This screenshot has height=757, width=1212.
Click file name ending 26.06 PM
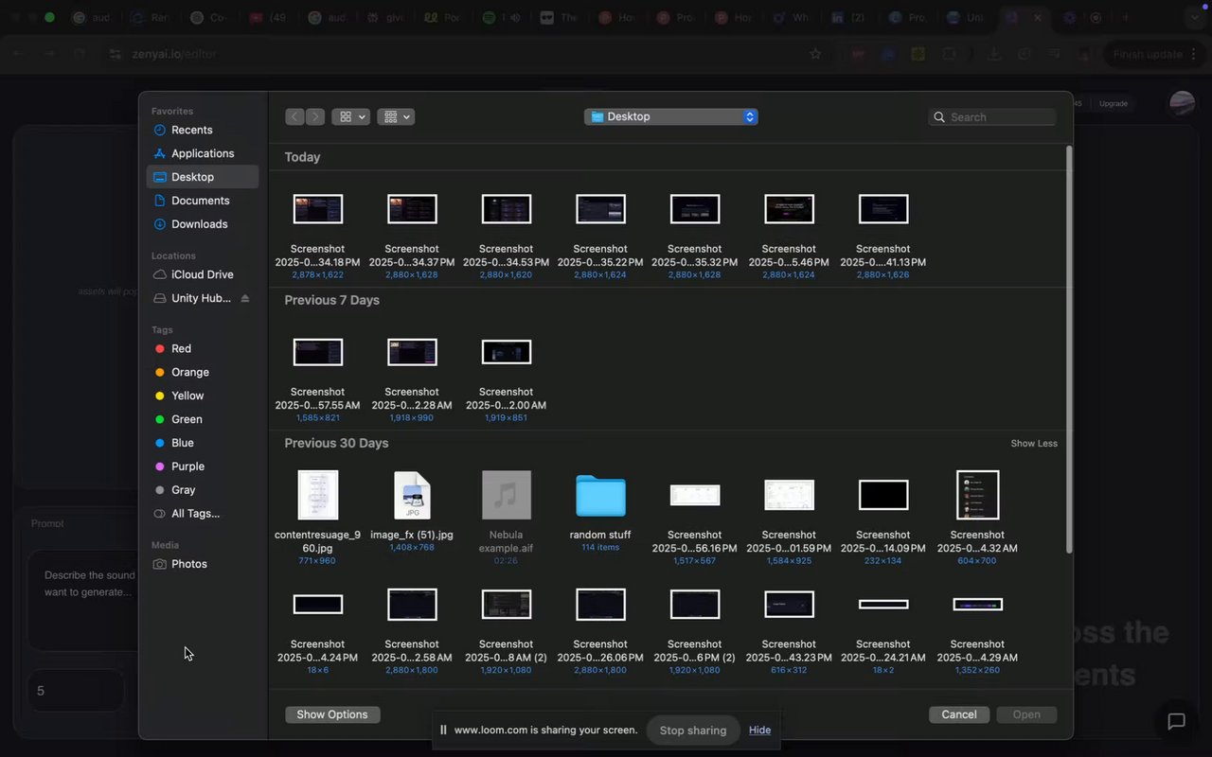click(x=600, y=651)
